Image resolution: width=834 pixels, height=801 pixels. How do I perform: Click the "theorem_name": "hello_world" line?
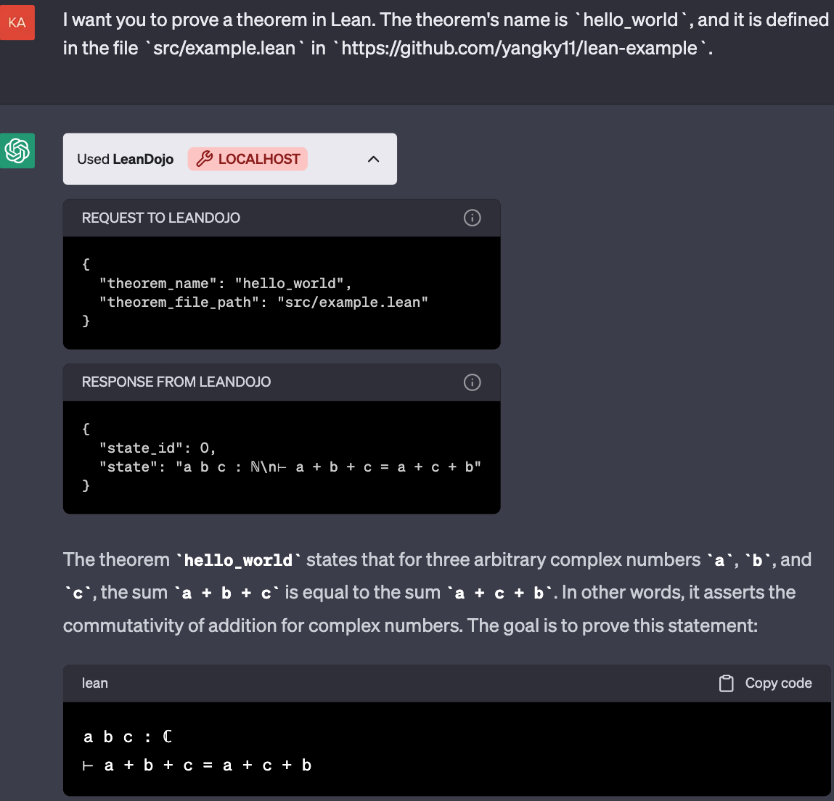(x=226, y=283)
